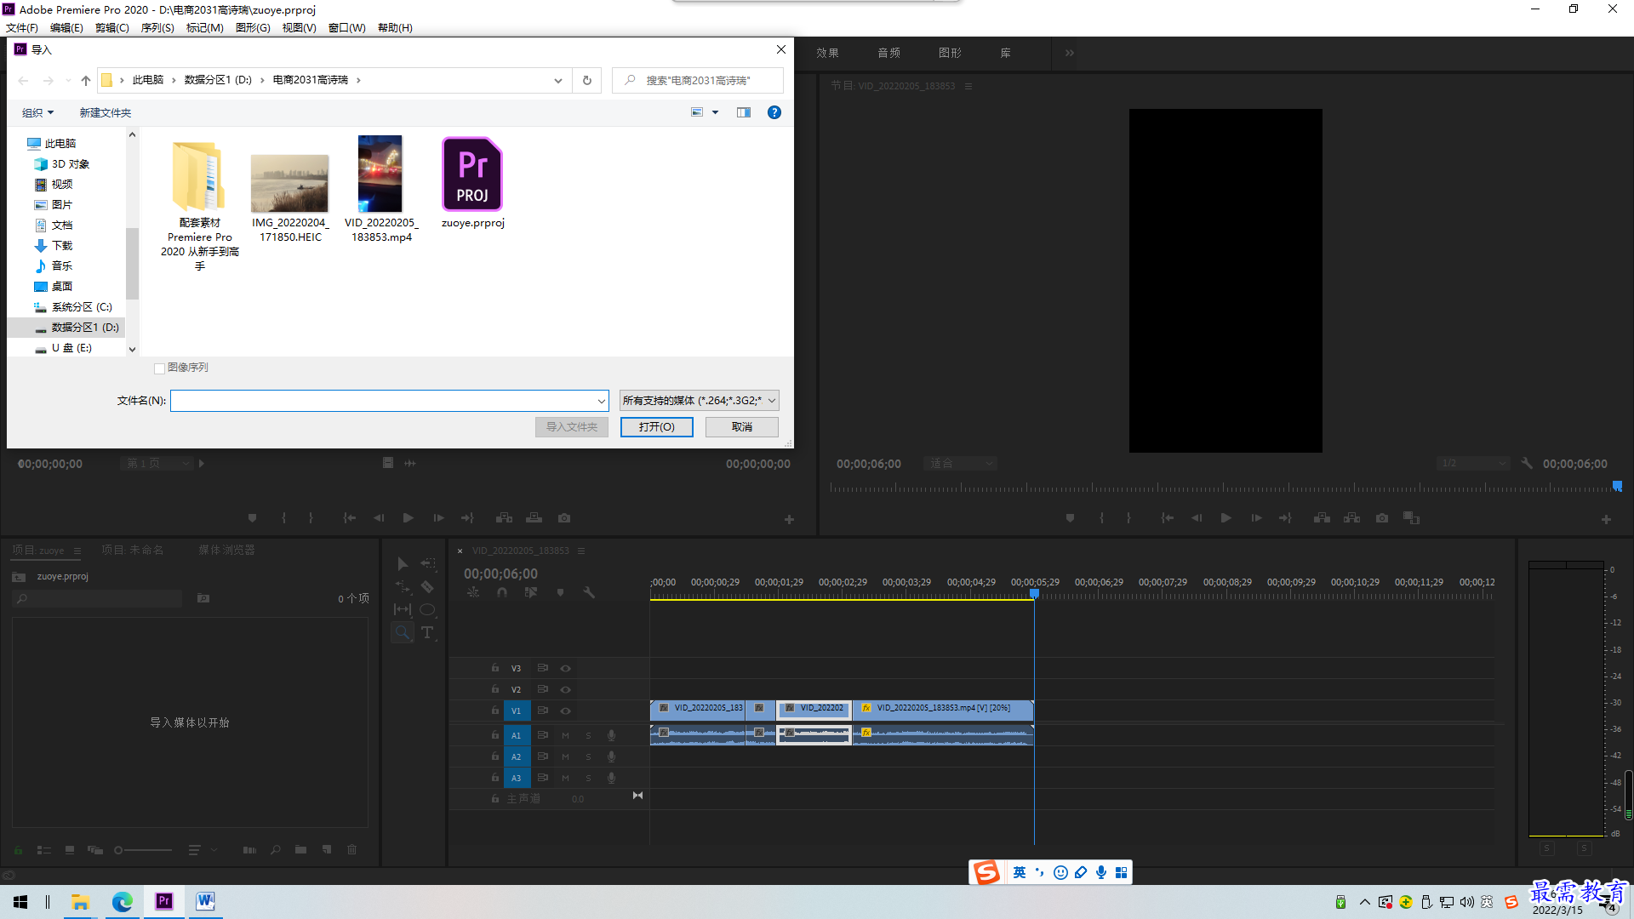
Task: Open 窗口(W) menu
Action: click(347, 28)
